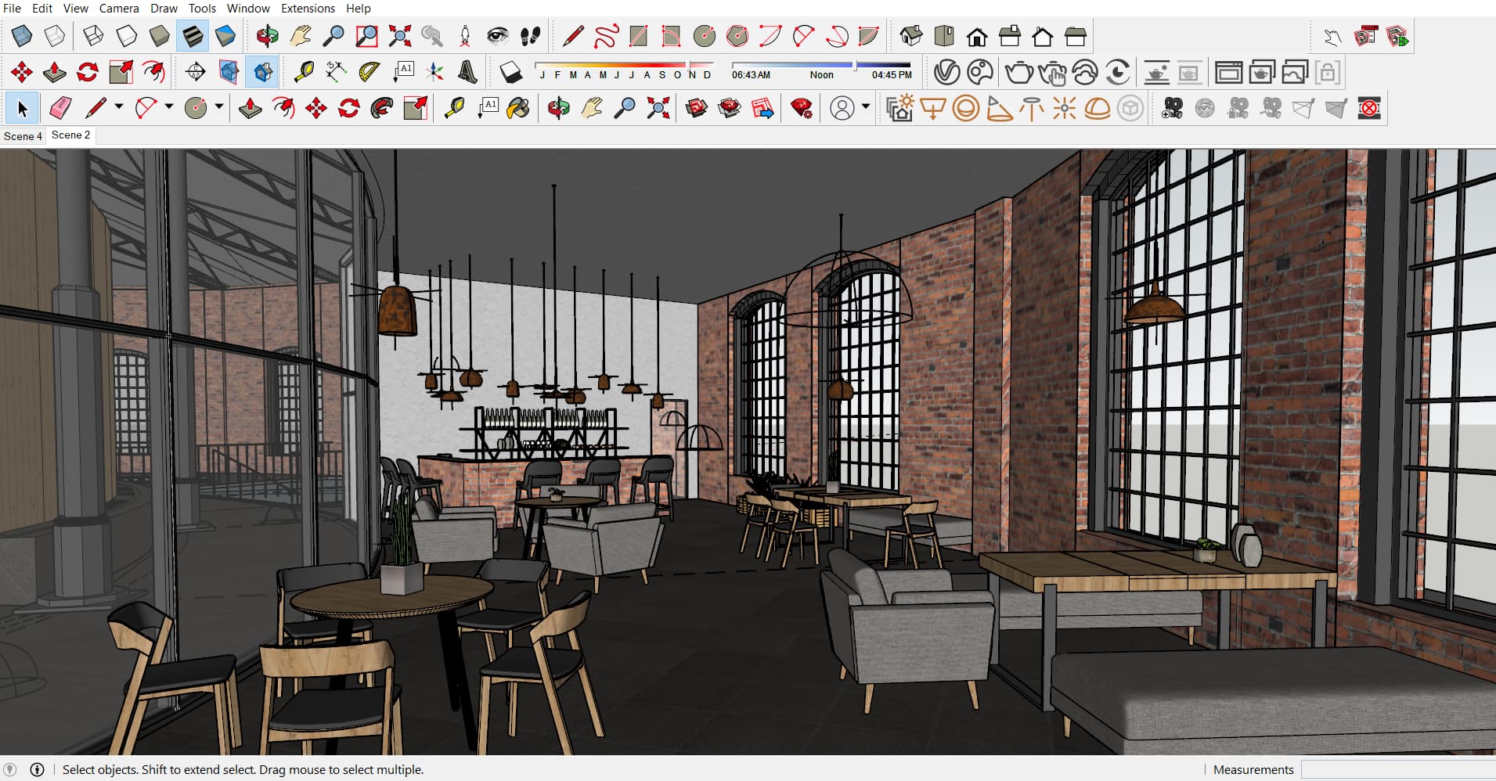This screenshot has width=1496, height=781.
Task: Select the Zoom Extents tool
Action: point(399,36)
